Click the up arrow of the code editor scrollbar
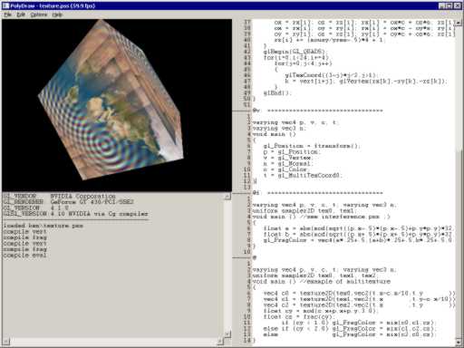464x348 pixels. (x=459, y=23)
